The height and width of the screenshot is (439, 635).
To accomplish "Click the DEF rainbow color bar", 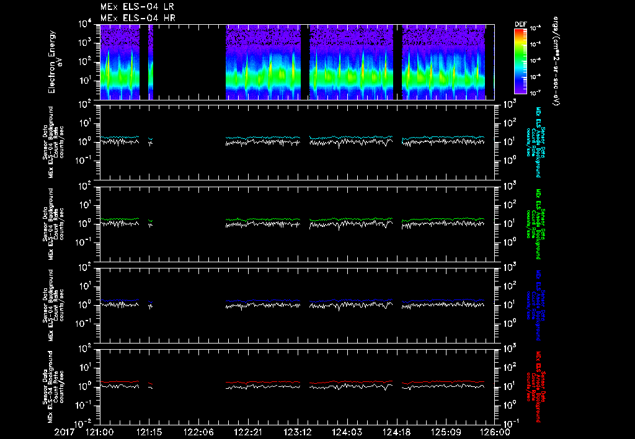I will pos(520,61).
